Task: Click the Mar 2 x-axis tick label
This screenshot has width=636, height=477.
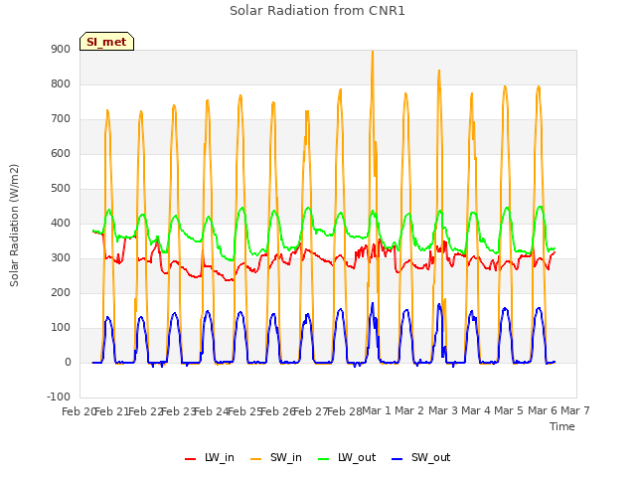Action: [409, 411]
